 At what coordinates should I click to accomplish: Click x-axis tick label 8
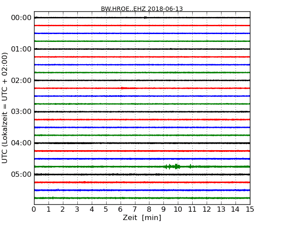coord(149,210)
